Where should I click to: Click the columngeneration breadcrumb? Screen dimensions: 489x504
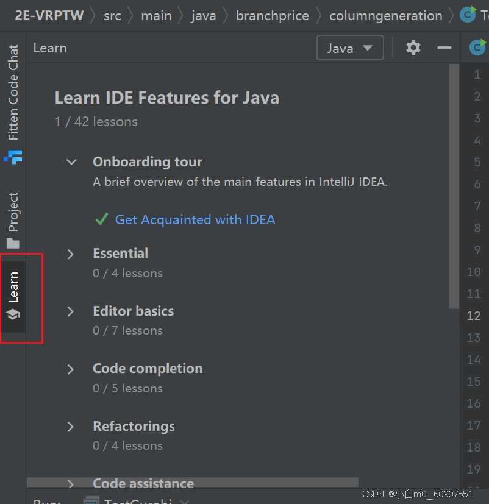click(386, 15)
